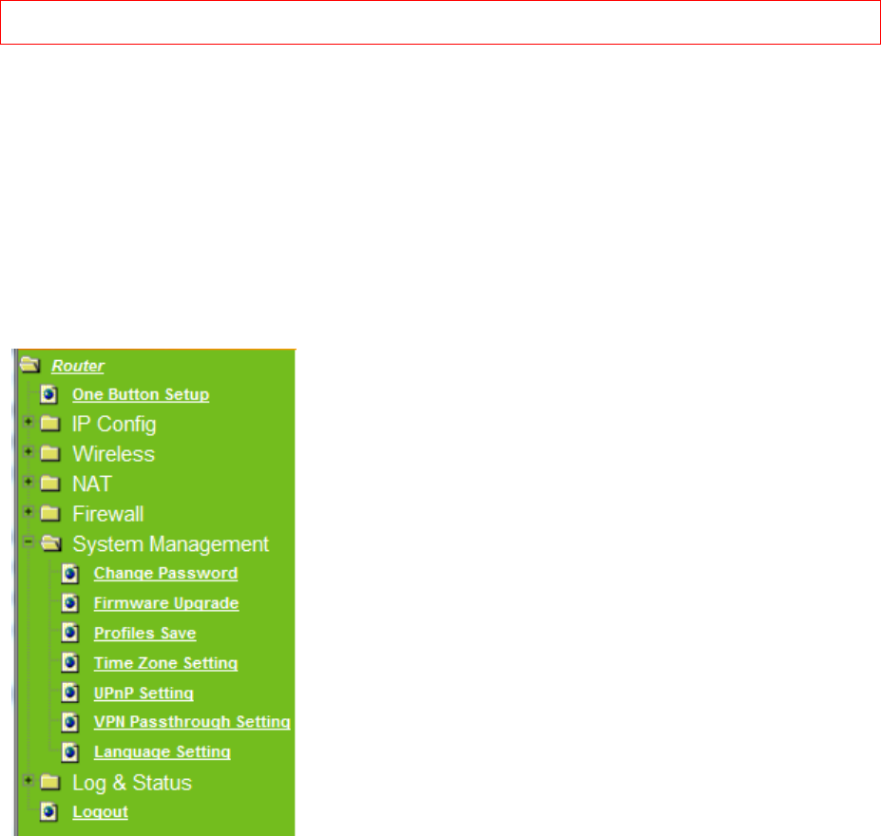The width and height of the screenshot is (881, 836).
Task: Select the NAT label
Action: point(92,484)
